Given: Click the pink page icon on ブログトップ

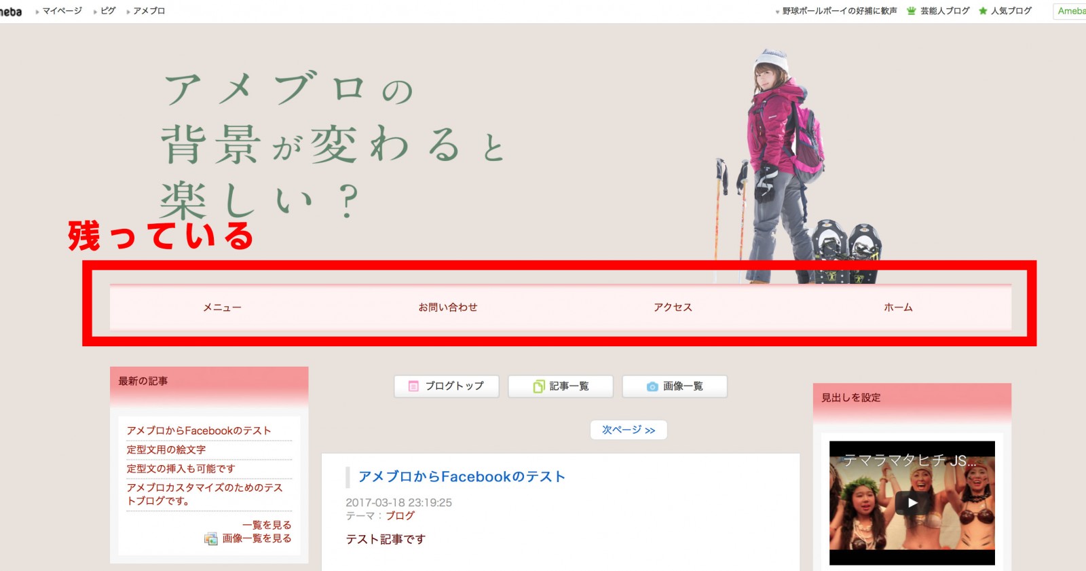Looking at the screenshot, I should click(x=413, y=386).
